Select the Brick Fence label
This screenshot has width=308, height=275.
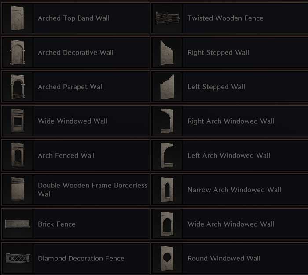pos(57,224)
